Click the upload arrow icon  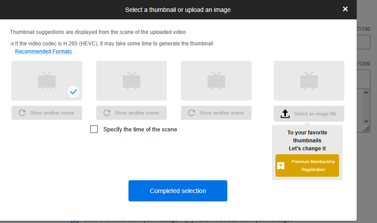click(x=285, y=114)
